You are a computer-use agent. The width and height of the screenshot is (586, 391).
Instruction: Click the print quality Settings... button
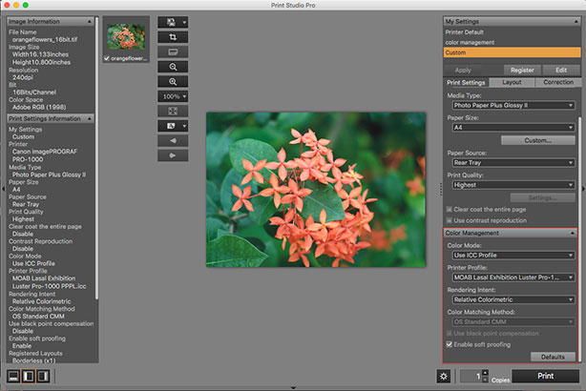[x=543, y=197]
